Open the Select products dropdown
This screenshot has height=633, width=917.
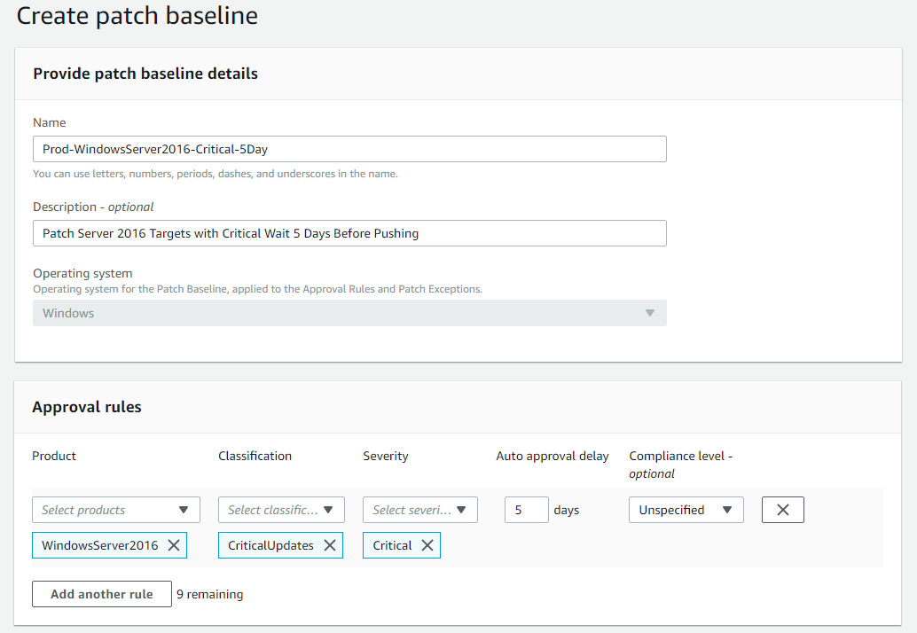116,510
